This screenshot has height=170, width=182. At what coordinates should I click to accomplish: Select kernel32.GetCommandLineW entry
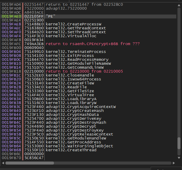tap(75, 67)
